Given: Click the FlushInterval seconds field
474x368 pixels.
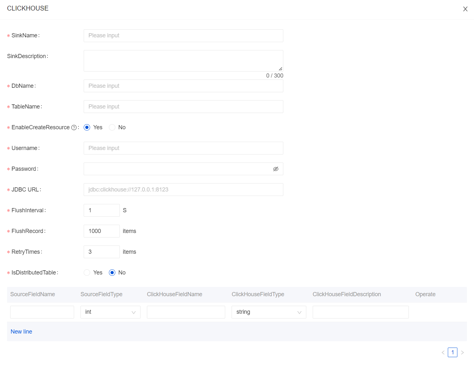Looking at the screenshot, I should click(102, 210).
